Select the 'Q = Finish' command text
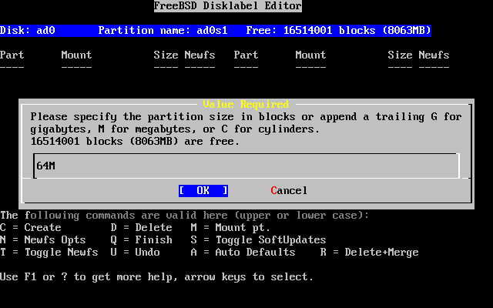 point(142,239)
